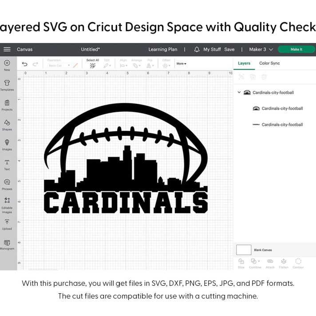Viewport: 316px width, 316px height.
Task: Collapse the Cardinals-city-football group
Action: [239, 92]
